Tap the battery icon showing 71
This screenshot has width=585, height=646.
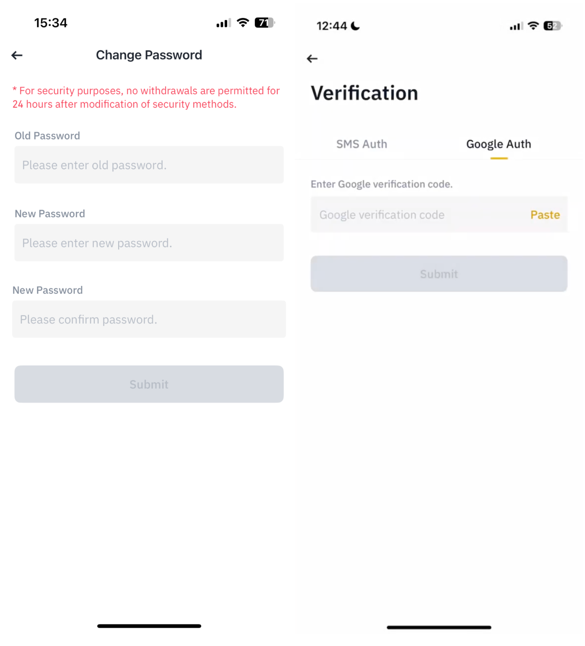point(264,23)
